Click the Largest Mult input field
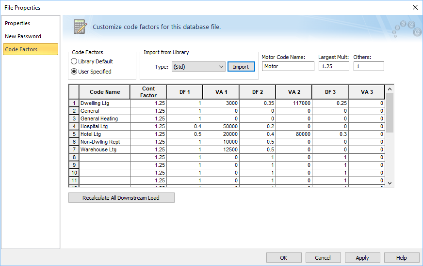The width and height of the screenshot is (423, 266). 333,66
